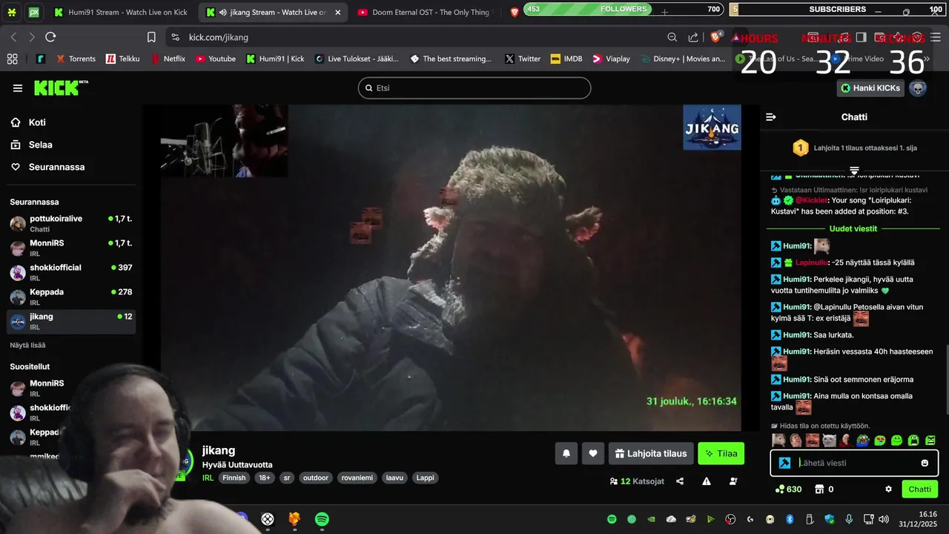Click the IRL category link

(x=208, y=478)
